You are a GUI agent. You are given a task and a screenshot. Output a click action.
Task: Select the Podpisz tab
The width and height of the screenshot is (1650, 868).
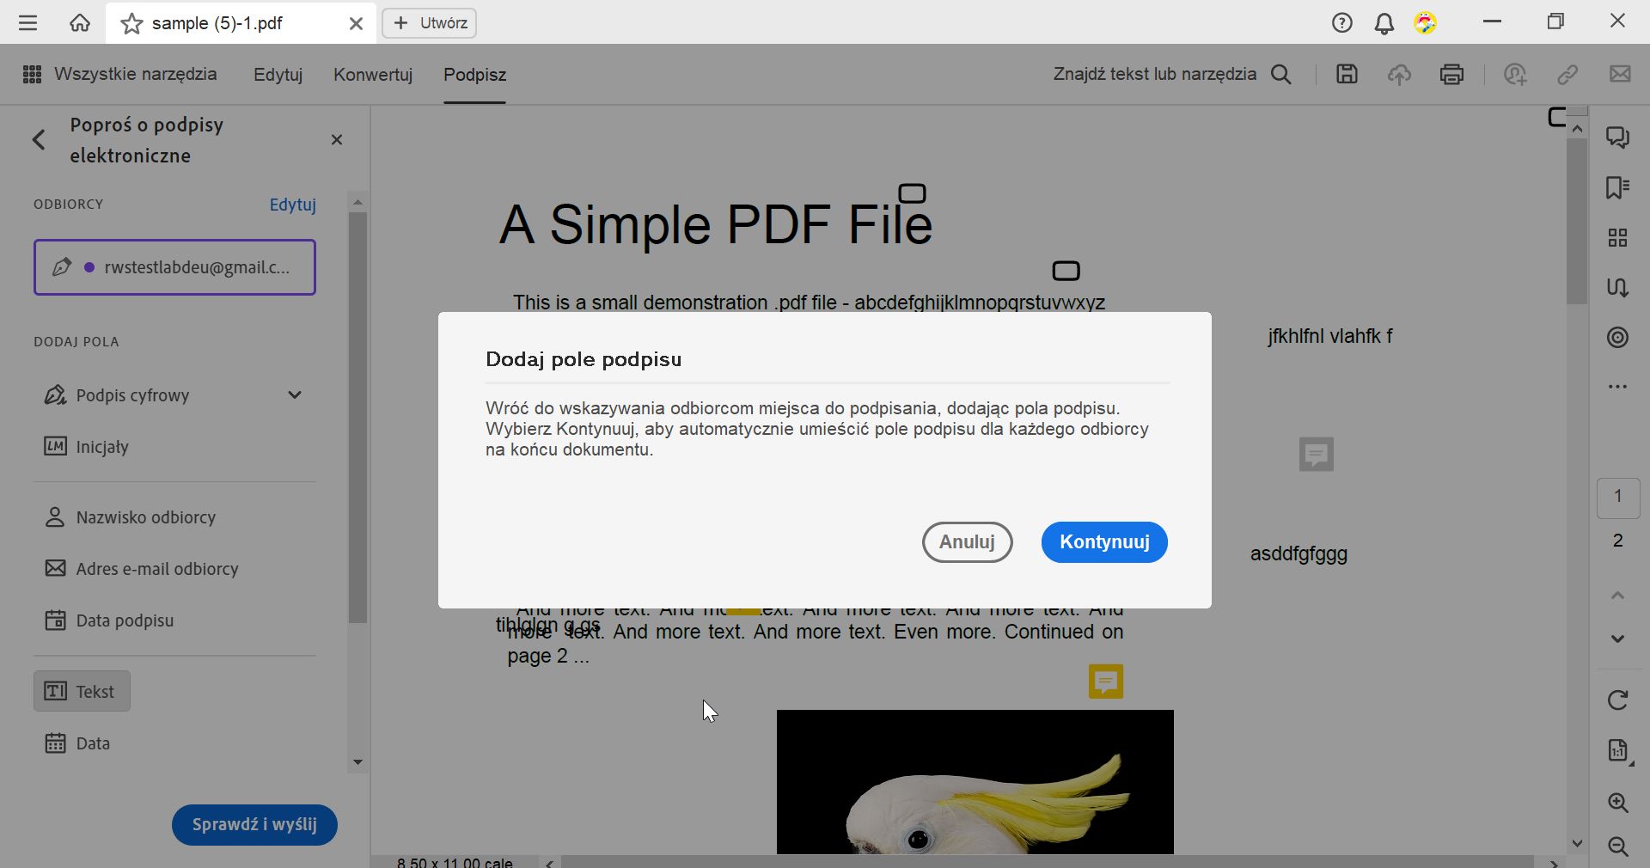[x=474, y=75]
